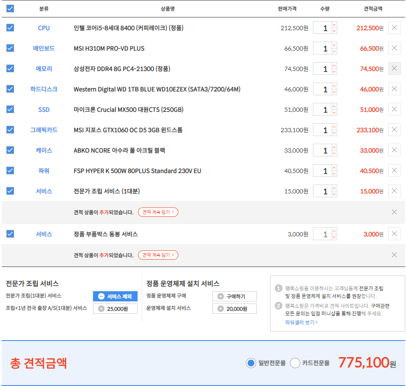
Task: Click 구매하기 for operating system purchase
Action: point(234,296)
